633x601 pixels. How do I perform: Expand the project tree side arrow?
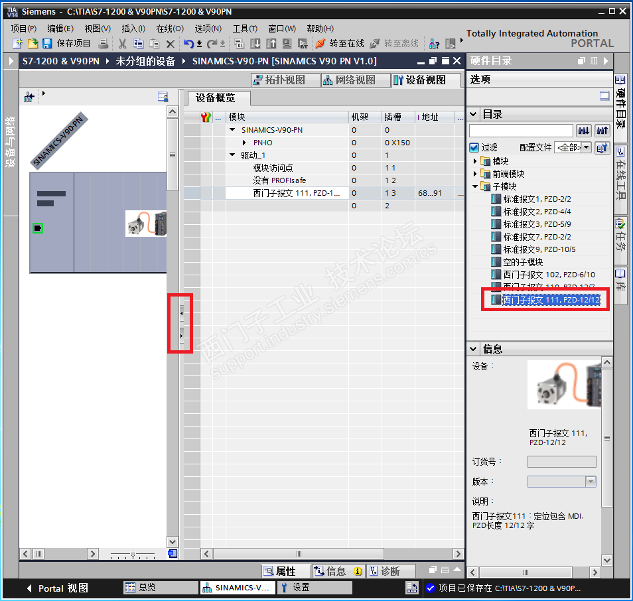11,61
